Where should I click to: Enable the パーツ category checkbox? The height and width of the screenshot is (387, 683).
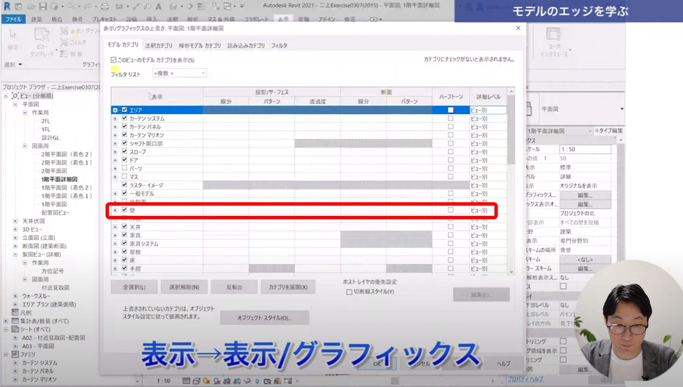(x=124, y=168)
